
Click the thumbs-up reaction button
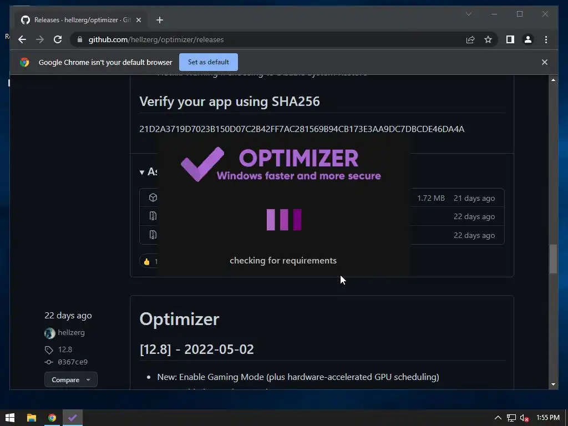coord(149,261)
